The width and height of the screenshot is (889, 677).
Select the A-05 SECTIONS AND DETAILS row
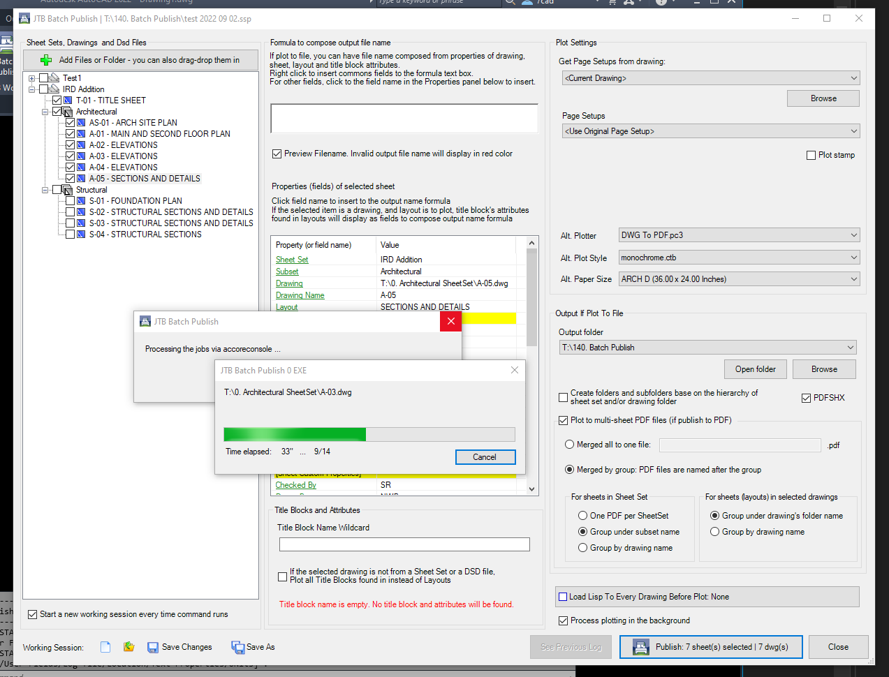coord(145,179)
